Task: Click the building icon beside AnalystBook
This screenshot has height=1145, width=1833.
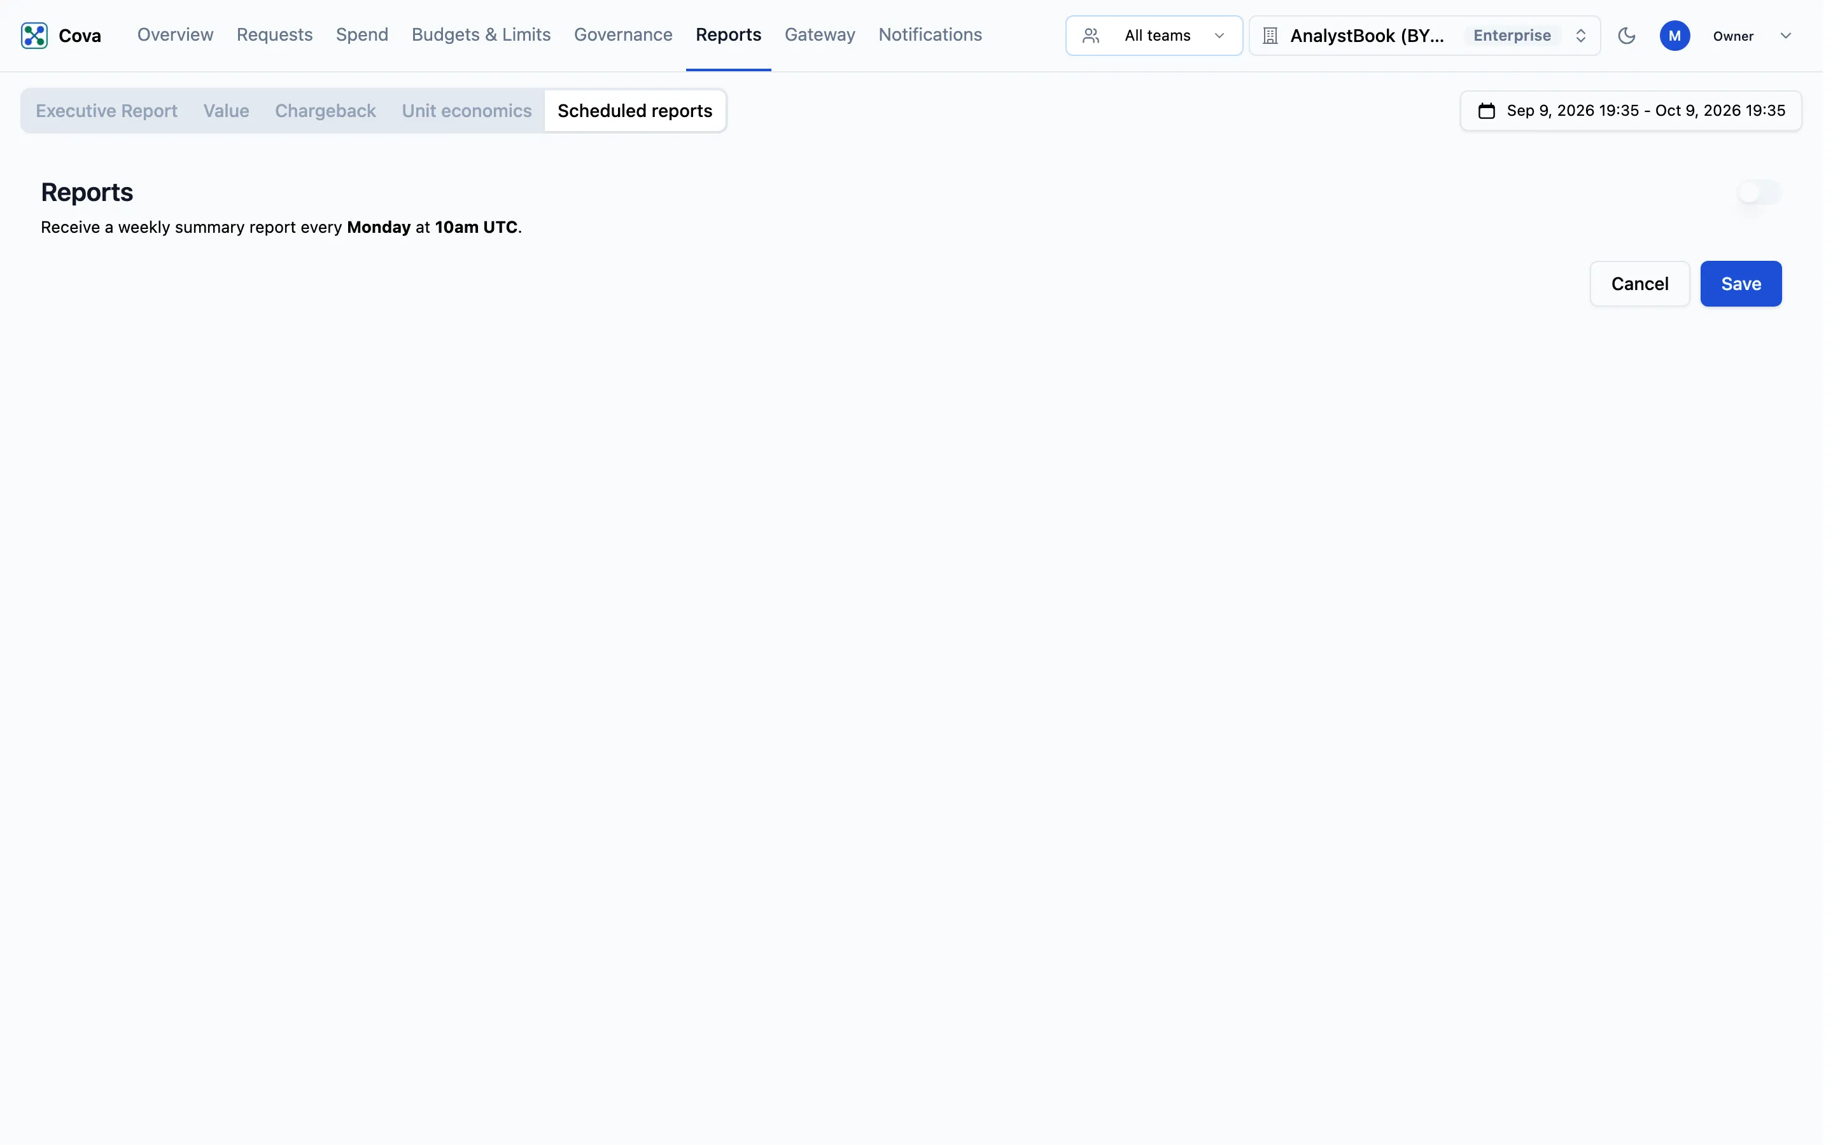Action: tap(1270, 36)
